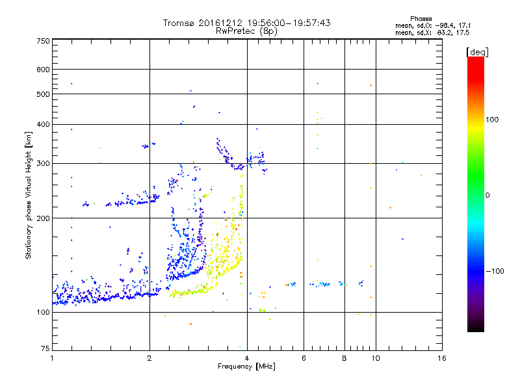The image size is (520, 390).
Task: Click the x-axis tick label '16'
Action: pyautogui.click(x=442, y=358)
